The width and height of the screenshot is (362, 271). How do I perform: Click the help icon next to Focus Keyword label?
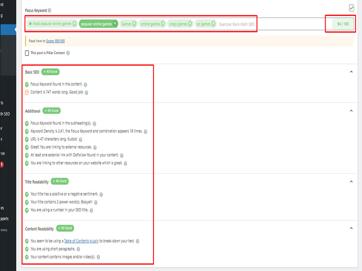point(49,10)
